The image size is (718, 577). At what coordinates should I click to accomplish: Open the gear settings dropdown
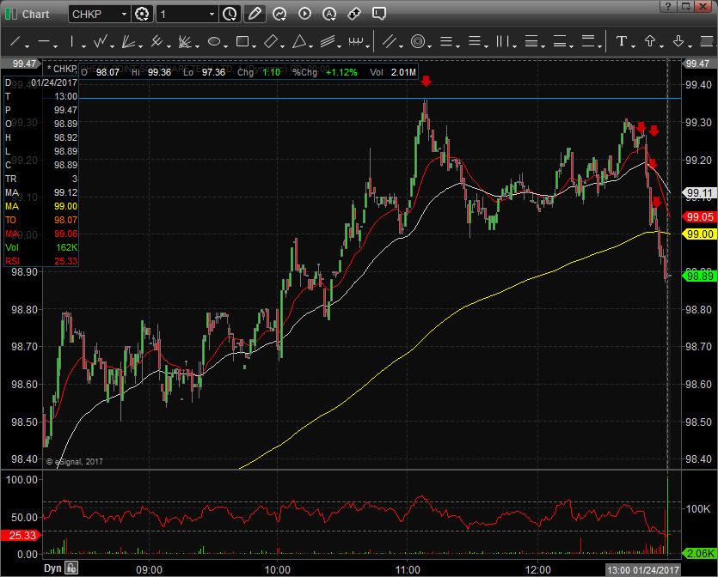(142, 15)
